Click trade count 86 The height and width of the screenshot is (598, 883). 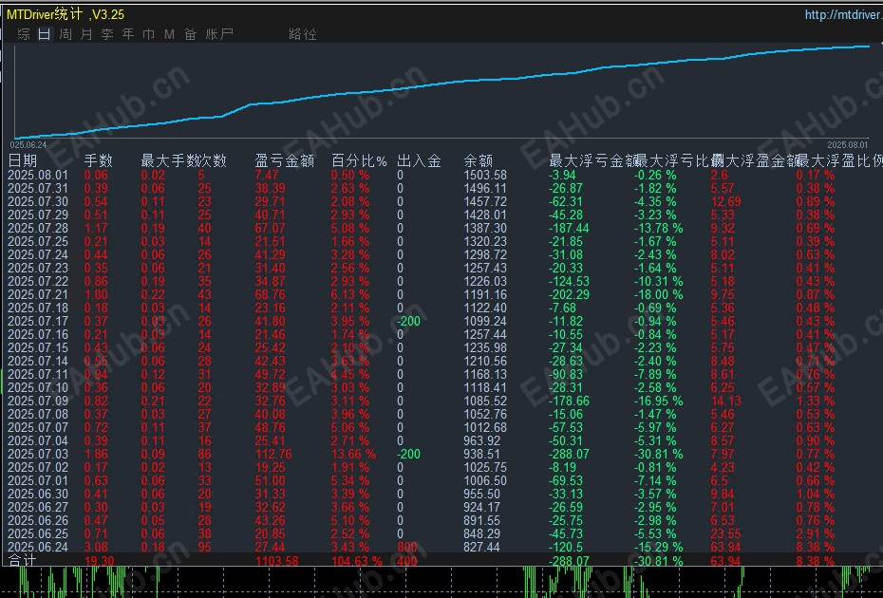coord(204,454)
